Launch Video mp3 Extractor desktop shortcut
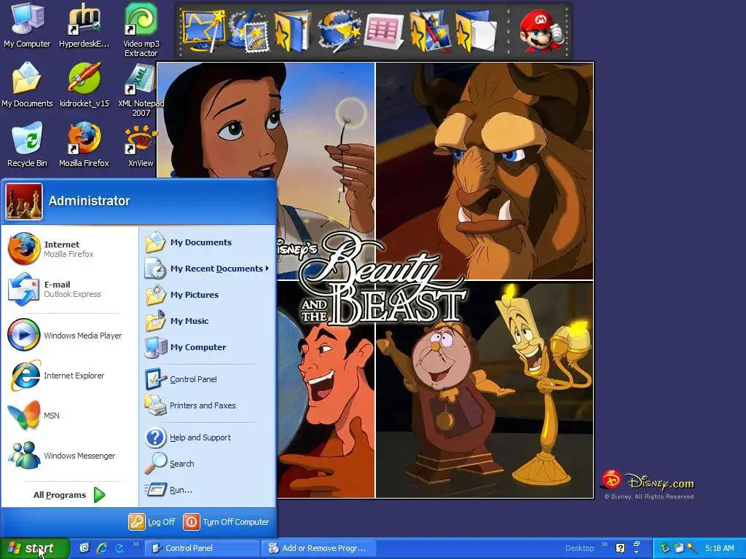 [x=141, y=29]
